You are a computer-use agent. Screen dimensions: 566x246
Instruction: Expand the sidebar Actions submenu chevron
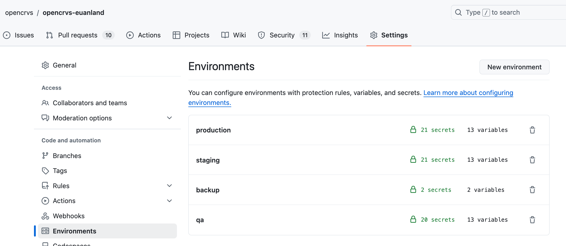click(169, 201)
